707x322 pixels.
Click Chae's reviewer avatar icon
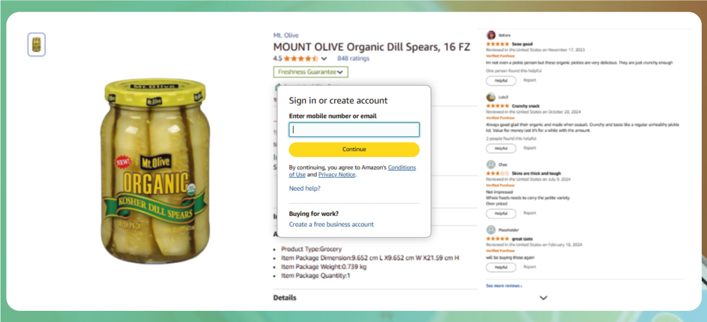(x=491, y=164)
